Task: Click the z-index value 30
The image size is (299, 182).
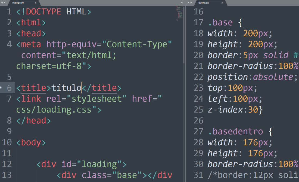Action: click(253, 110)
